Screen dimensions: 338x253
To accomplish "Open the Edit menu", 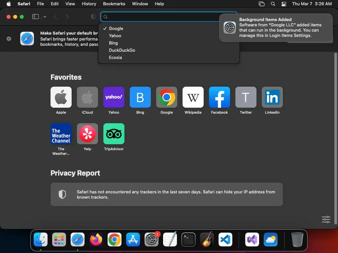I will (54, 4).
